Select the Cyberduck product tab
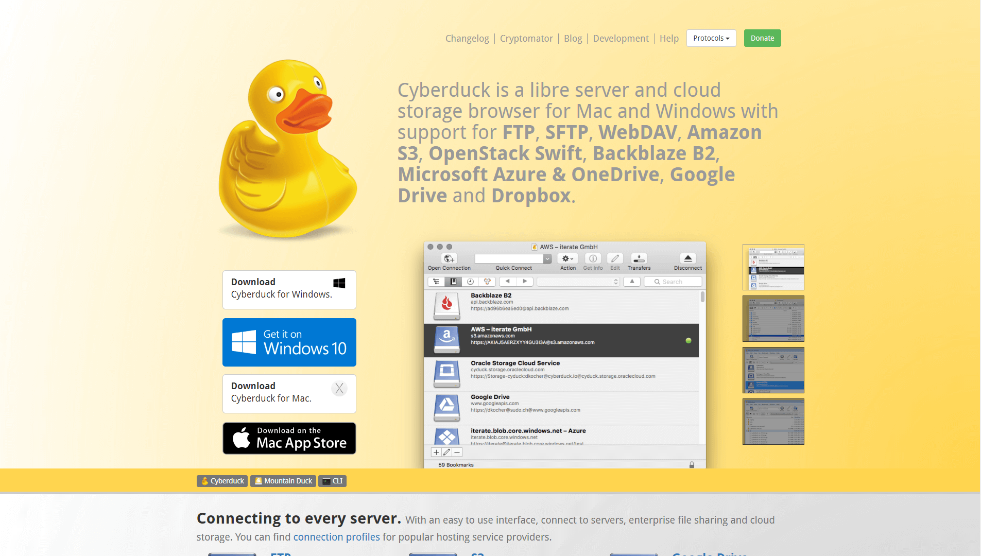981x556 pixels. click(x=222, y=481)
